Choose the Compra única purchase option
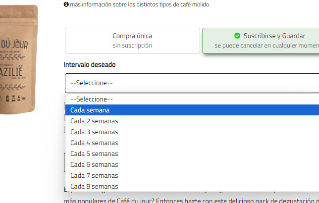The image size is (319, 203). tap(132, 40)
